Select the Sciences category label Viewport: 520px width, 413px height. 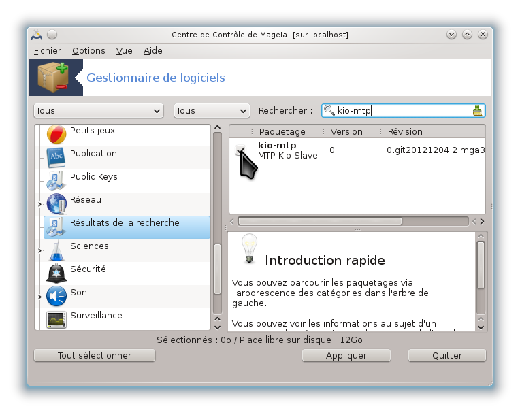89,246
